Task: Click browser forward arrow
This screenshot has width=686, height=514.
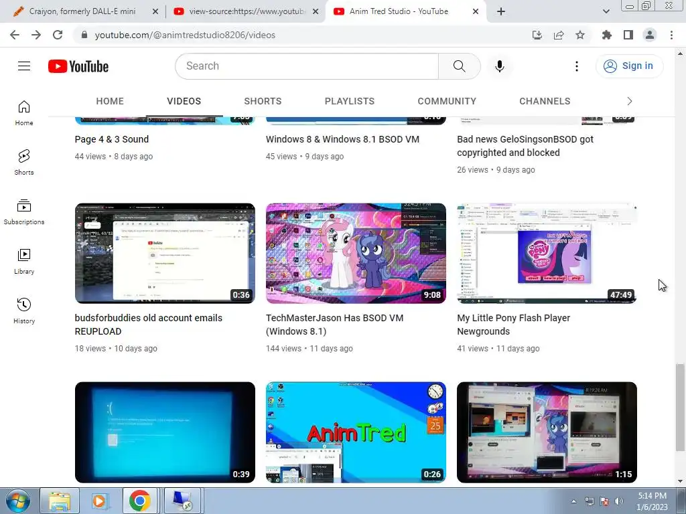Action: pyautogui.click(x=36, y=35)
